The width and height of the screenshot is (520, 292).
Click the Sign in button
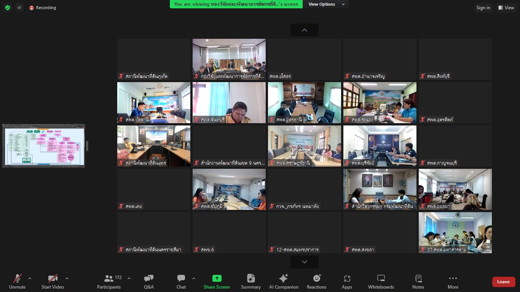[x=483, y=8]
